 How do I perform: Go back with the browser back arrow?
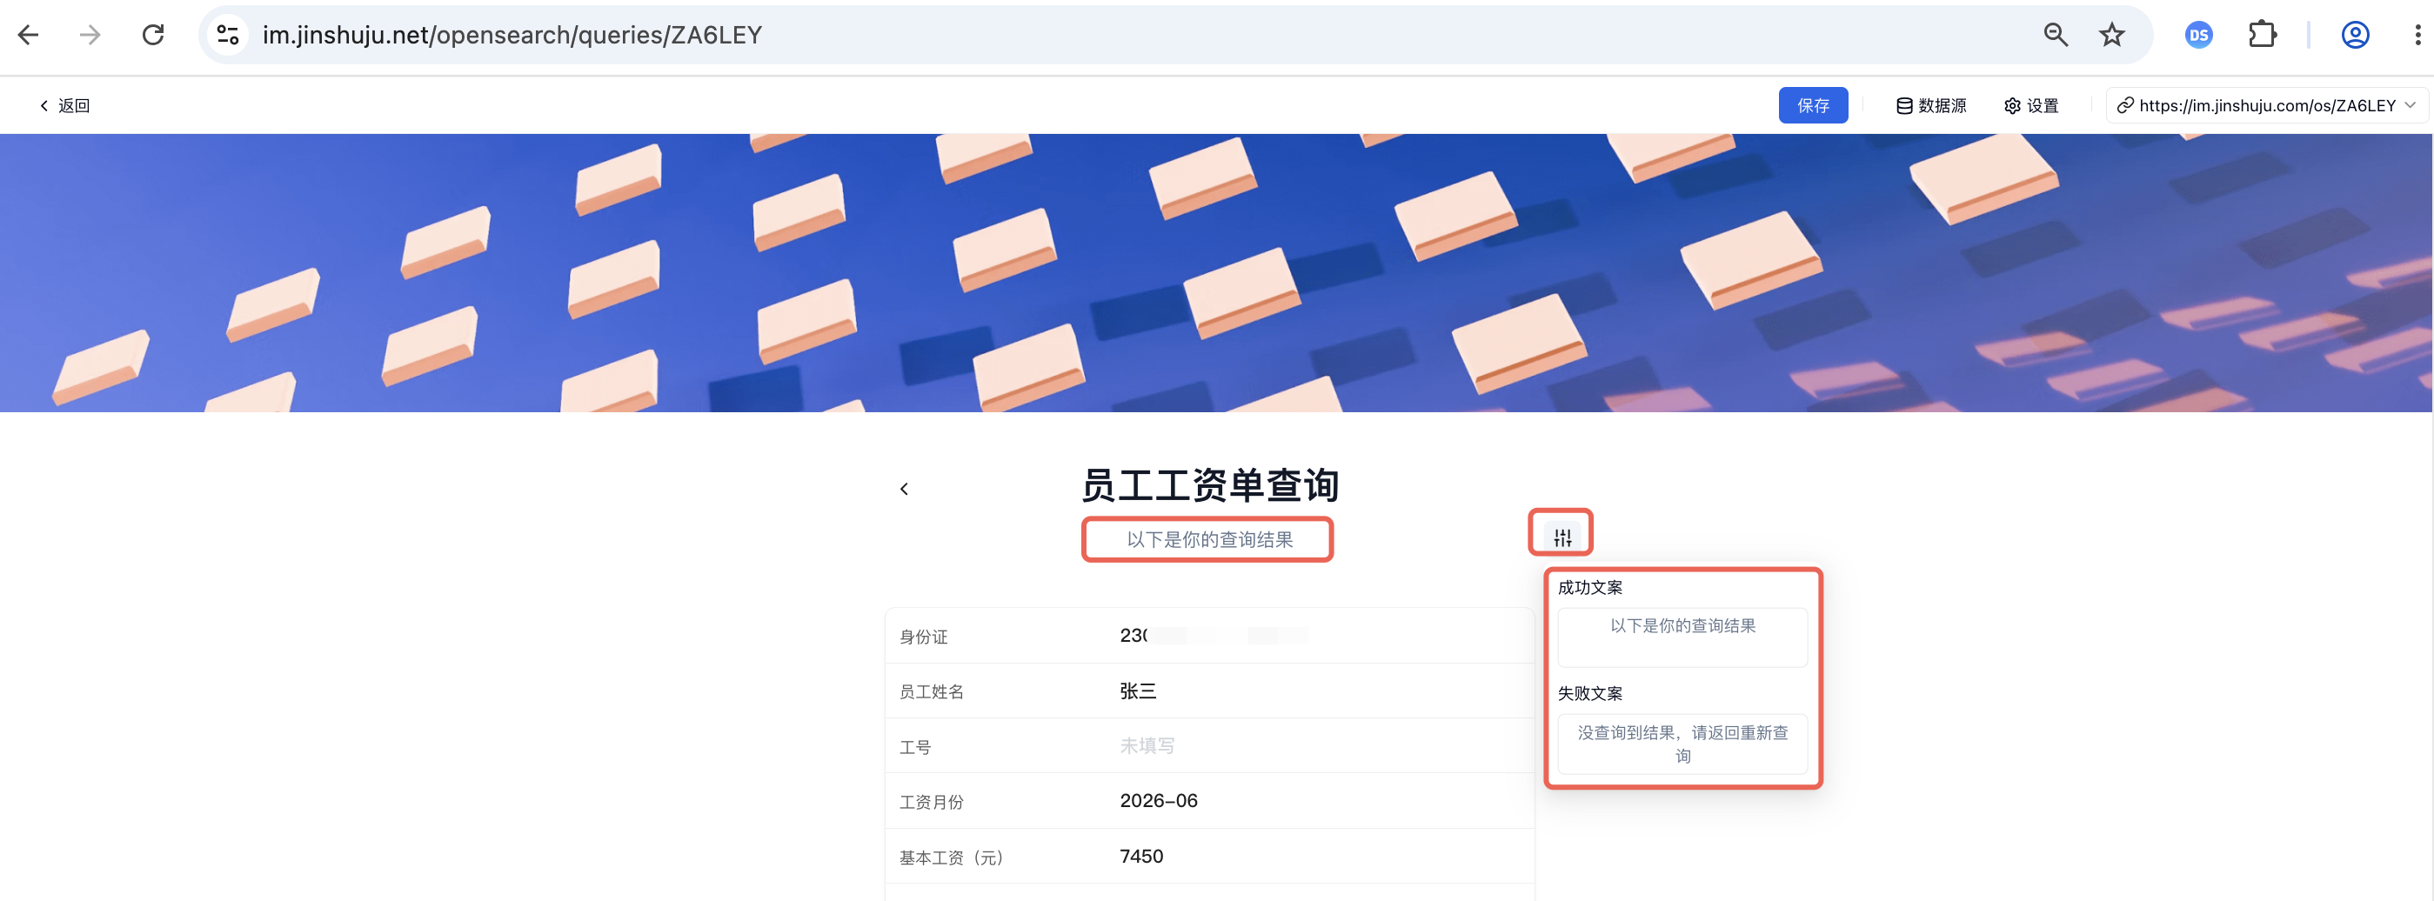(x=29, y=35)
